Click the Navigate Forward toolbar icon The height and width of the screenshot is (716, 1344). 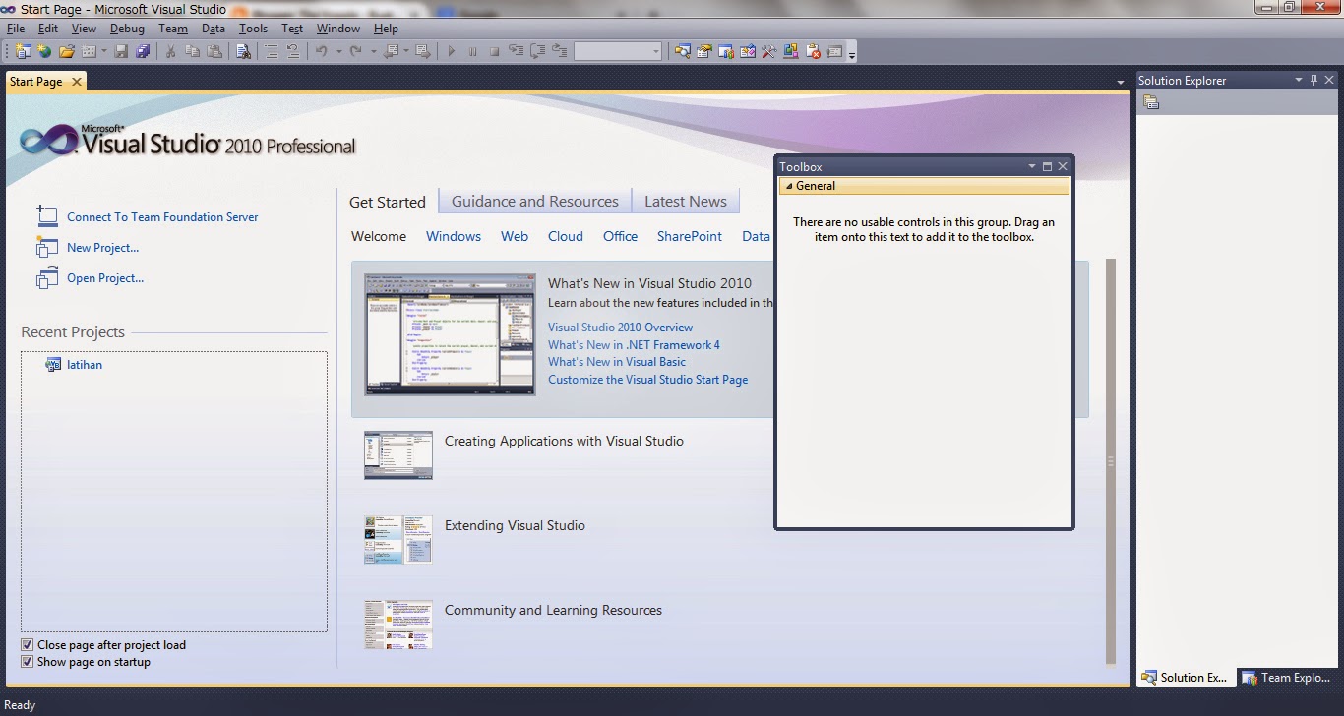[422, 51]
